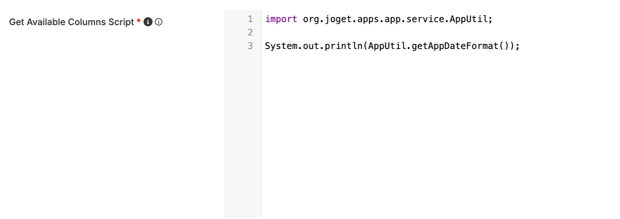
Task: Click the word 'service' in the import
Action: [x=425, y=19]
